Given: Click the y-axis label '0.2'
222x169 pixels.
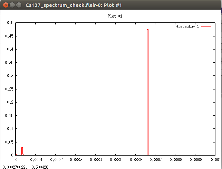Looking at the screenshot, I should [10, 102].
